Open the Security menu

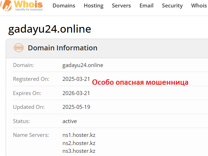(x=172, y=6)
